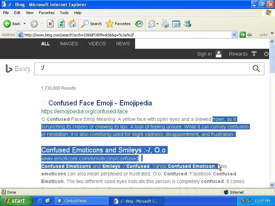The height and width of the screenshot is (206, 275).
Task: Select the Bing ALL tab
Action: (x=45, y=44)
